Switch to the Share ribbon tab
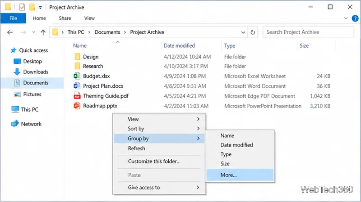 (x=65, y=18)
